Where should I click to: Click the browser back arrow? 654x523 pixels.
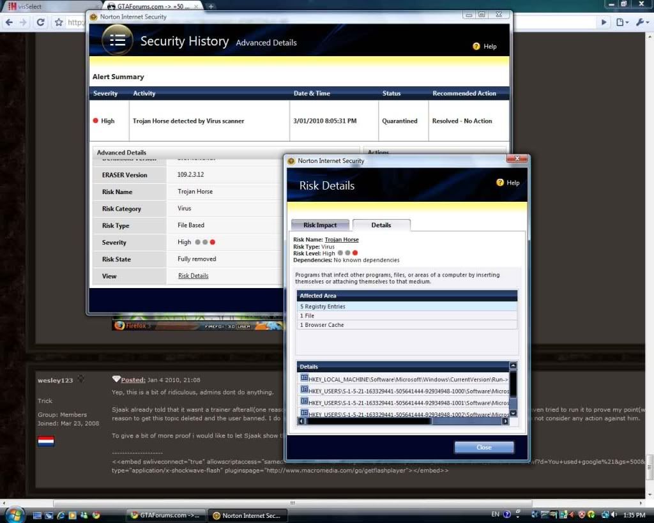tap(9, 22)
